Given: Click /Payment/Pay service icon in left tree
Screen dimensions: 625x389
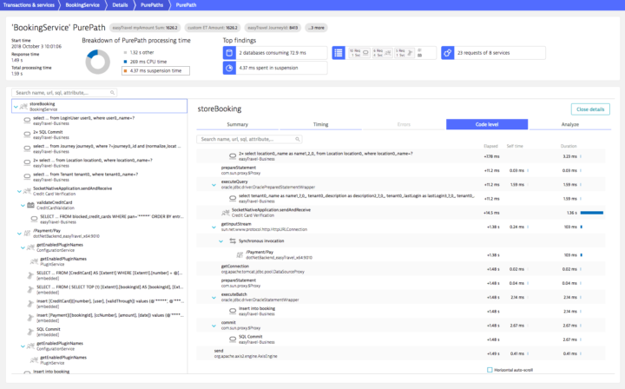Looking at the screenshot, I should point(27,234).
